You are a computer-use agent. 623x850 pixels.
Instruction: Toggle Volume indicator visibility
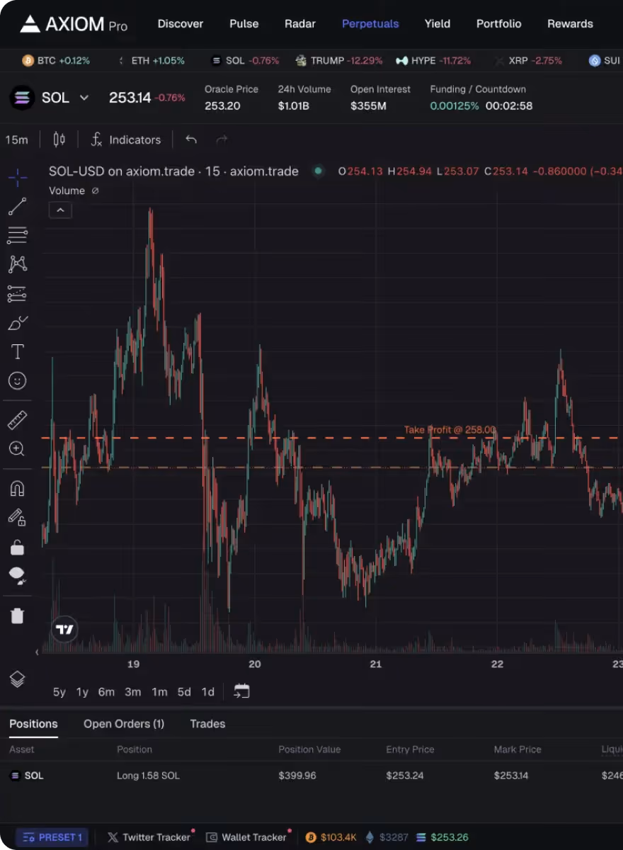tap(96, 191)
